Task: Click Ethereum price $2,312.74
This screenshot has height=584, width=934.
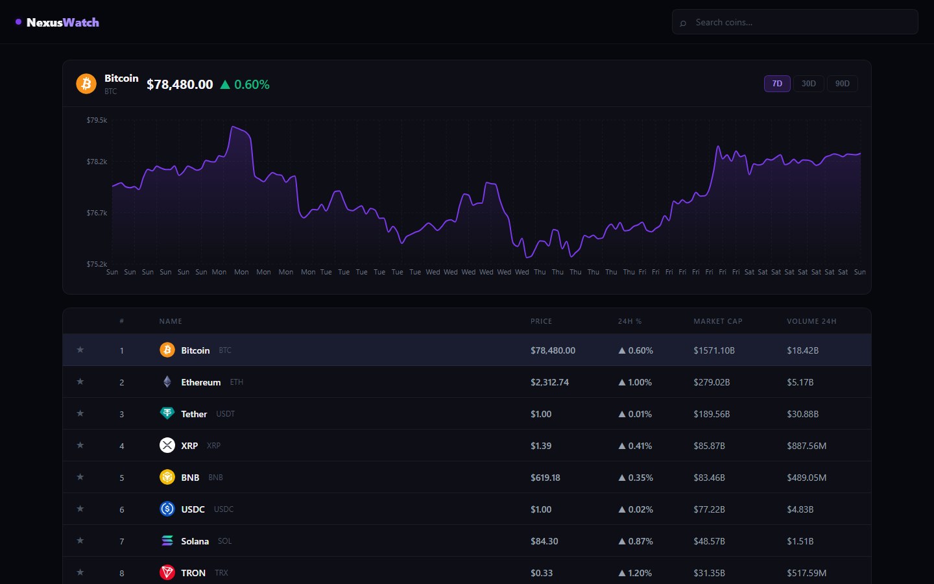Action: pyautogui.click(x=549, y=382)
